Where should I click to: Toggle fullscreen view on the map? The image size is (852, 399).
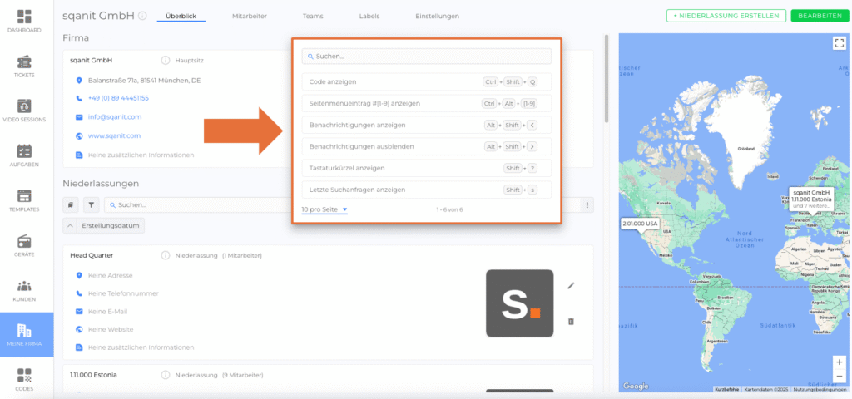click(839, 43)
